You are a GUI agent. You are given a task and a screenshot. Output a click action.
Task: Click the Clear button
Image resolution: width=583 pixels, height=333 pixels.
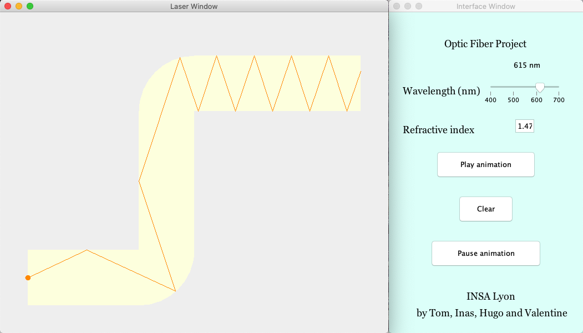point(485,209)
